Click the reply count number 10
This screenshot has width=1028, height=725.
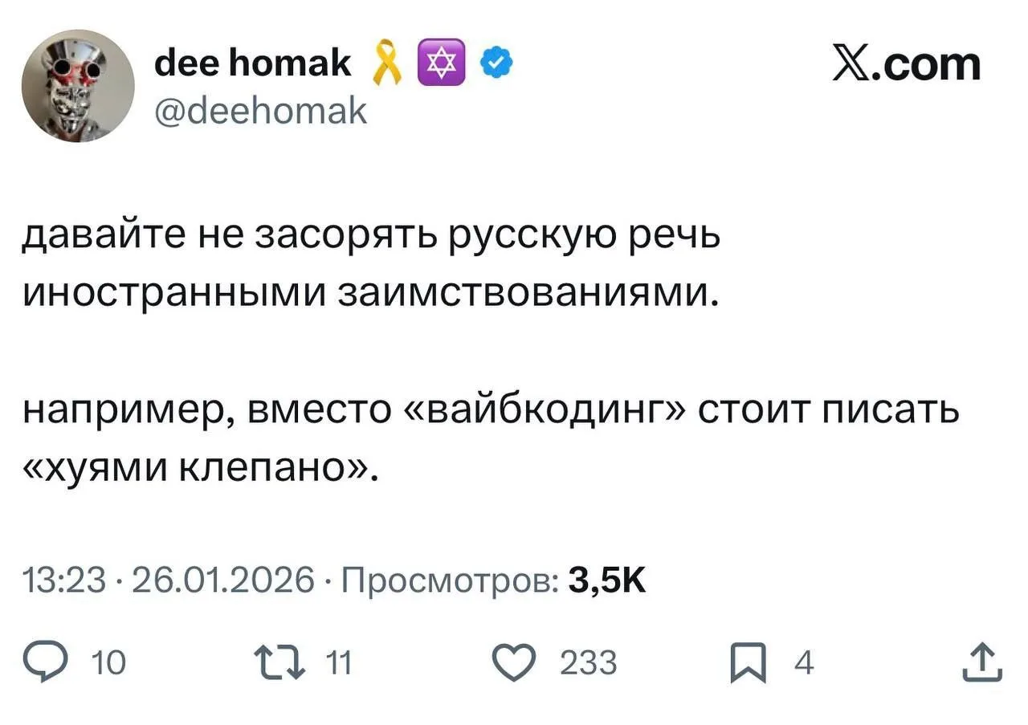[110, 664]
